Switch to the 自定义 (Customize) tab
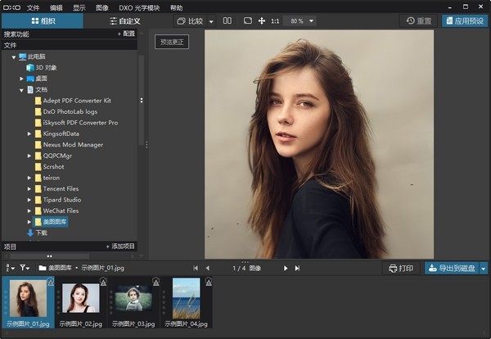 (x=124, y=20)
